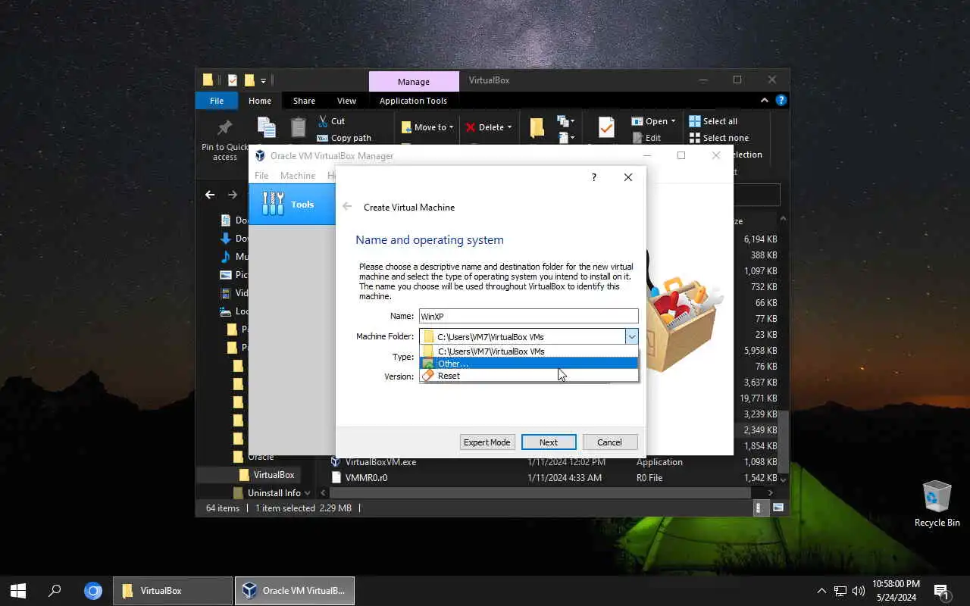Screen dimensions: 970x606
Task: Open the Application Tools ribbon tab
Action: [x=413, y=101]
